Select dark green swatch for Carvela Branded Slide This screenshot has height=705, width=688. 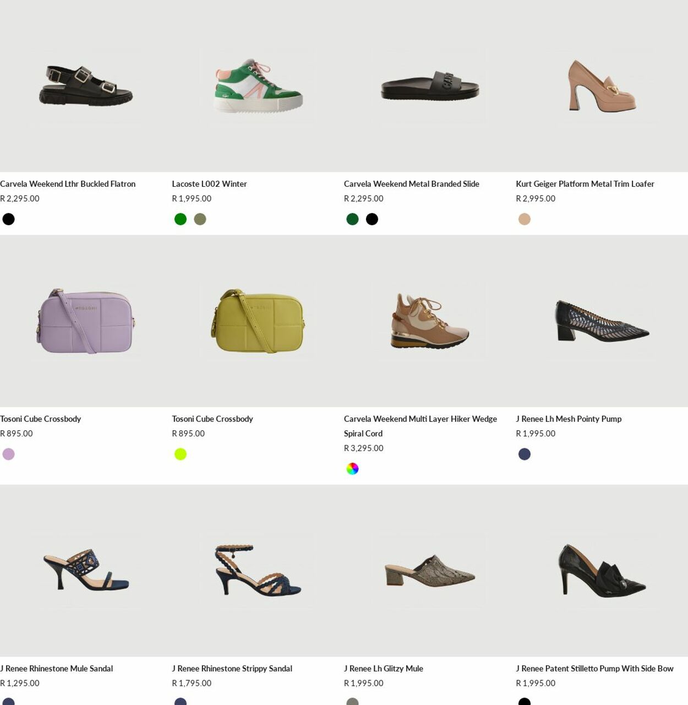pos(353,219)
